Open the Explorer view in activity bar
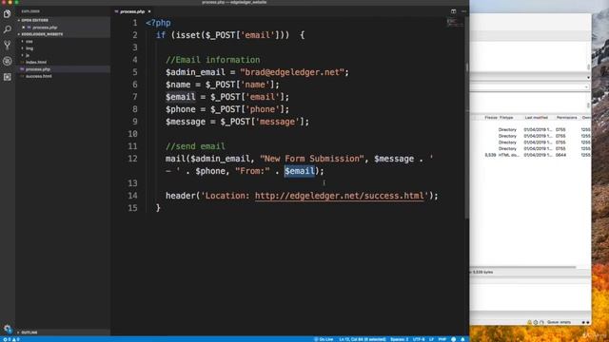The width and height of the screenshot is (609, 342). click(8, 14)
